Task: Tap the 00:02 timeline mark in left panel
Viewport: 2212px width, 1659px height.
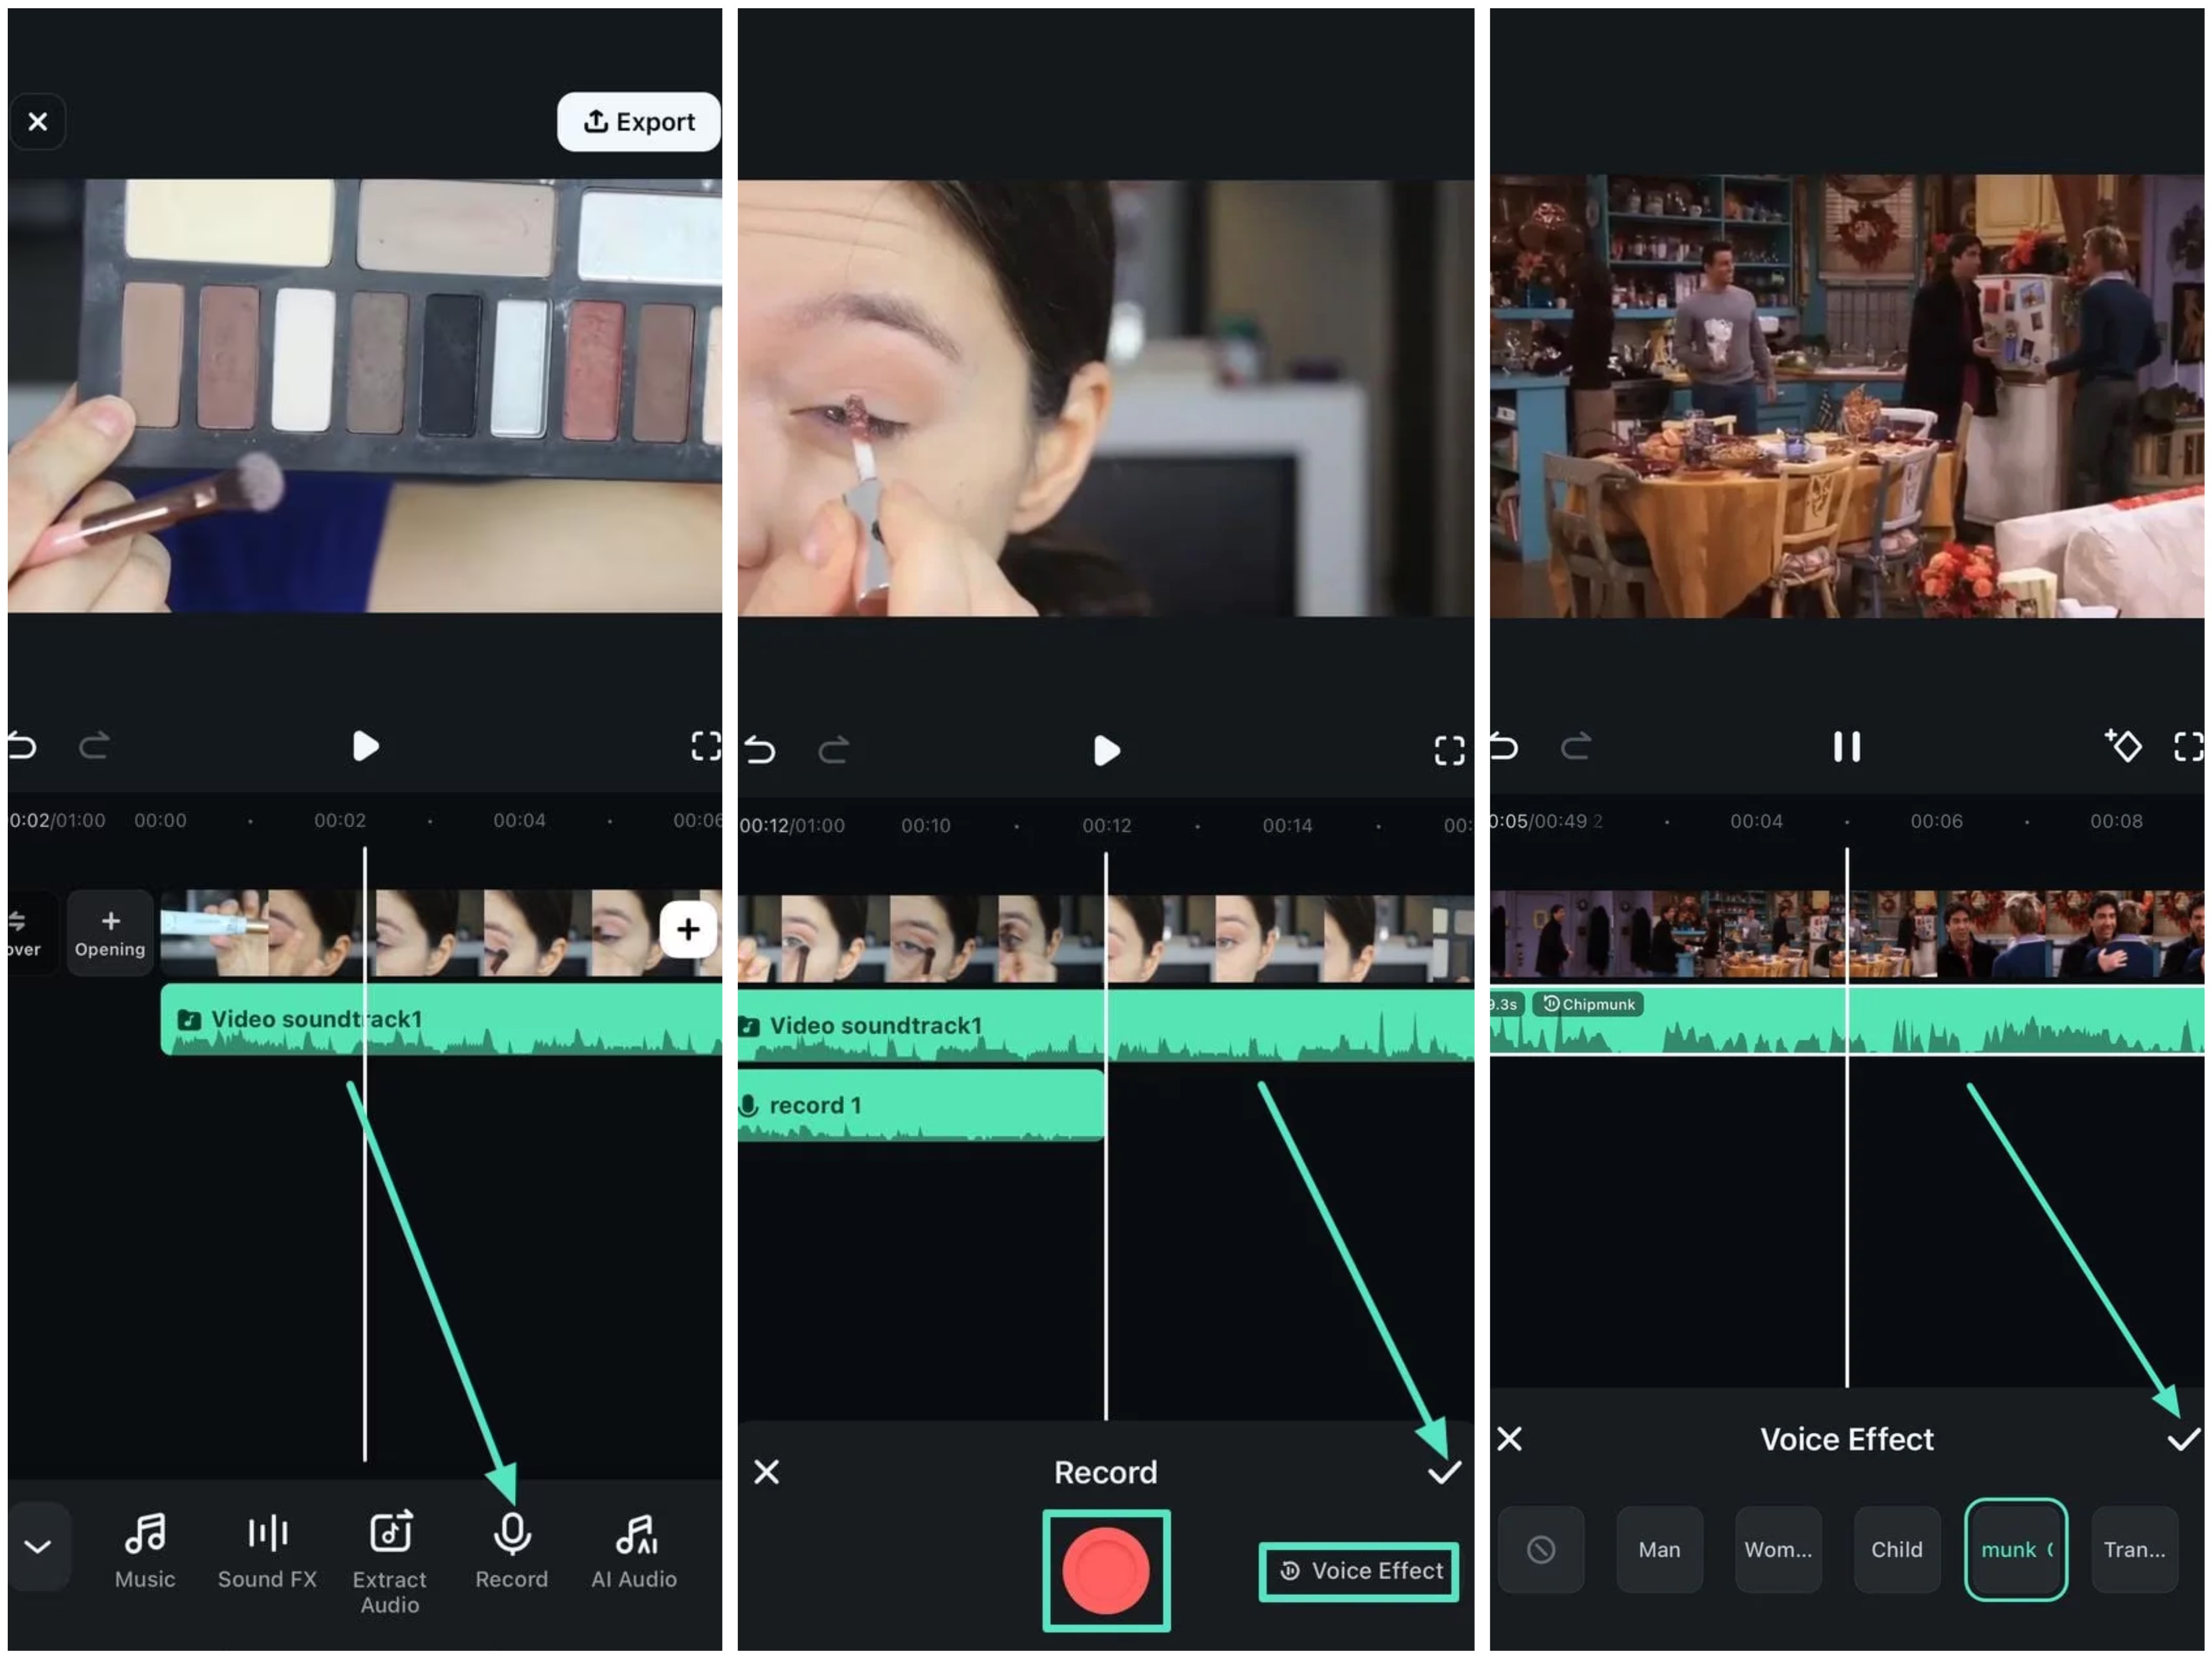Action: (340, 822)
